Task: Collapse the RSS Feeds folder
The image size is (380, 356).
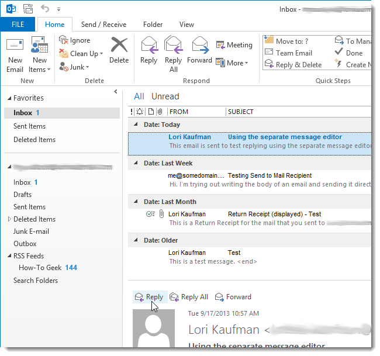Action: tap(9, 255)
